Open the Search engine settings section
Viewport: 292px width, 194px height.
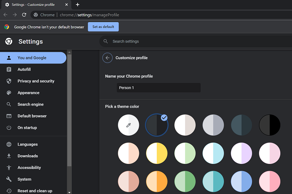[30, 104]
